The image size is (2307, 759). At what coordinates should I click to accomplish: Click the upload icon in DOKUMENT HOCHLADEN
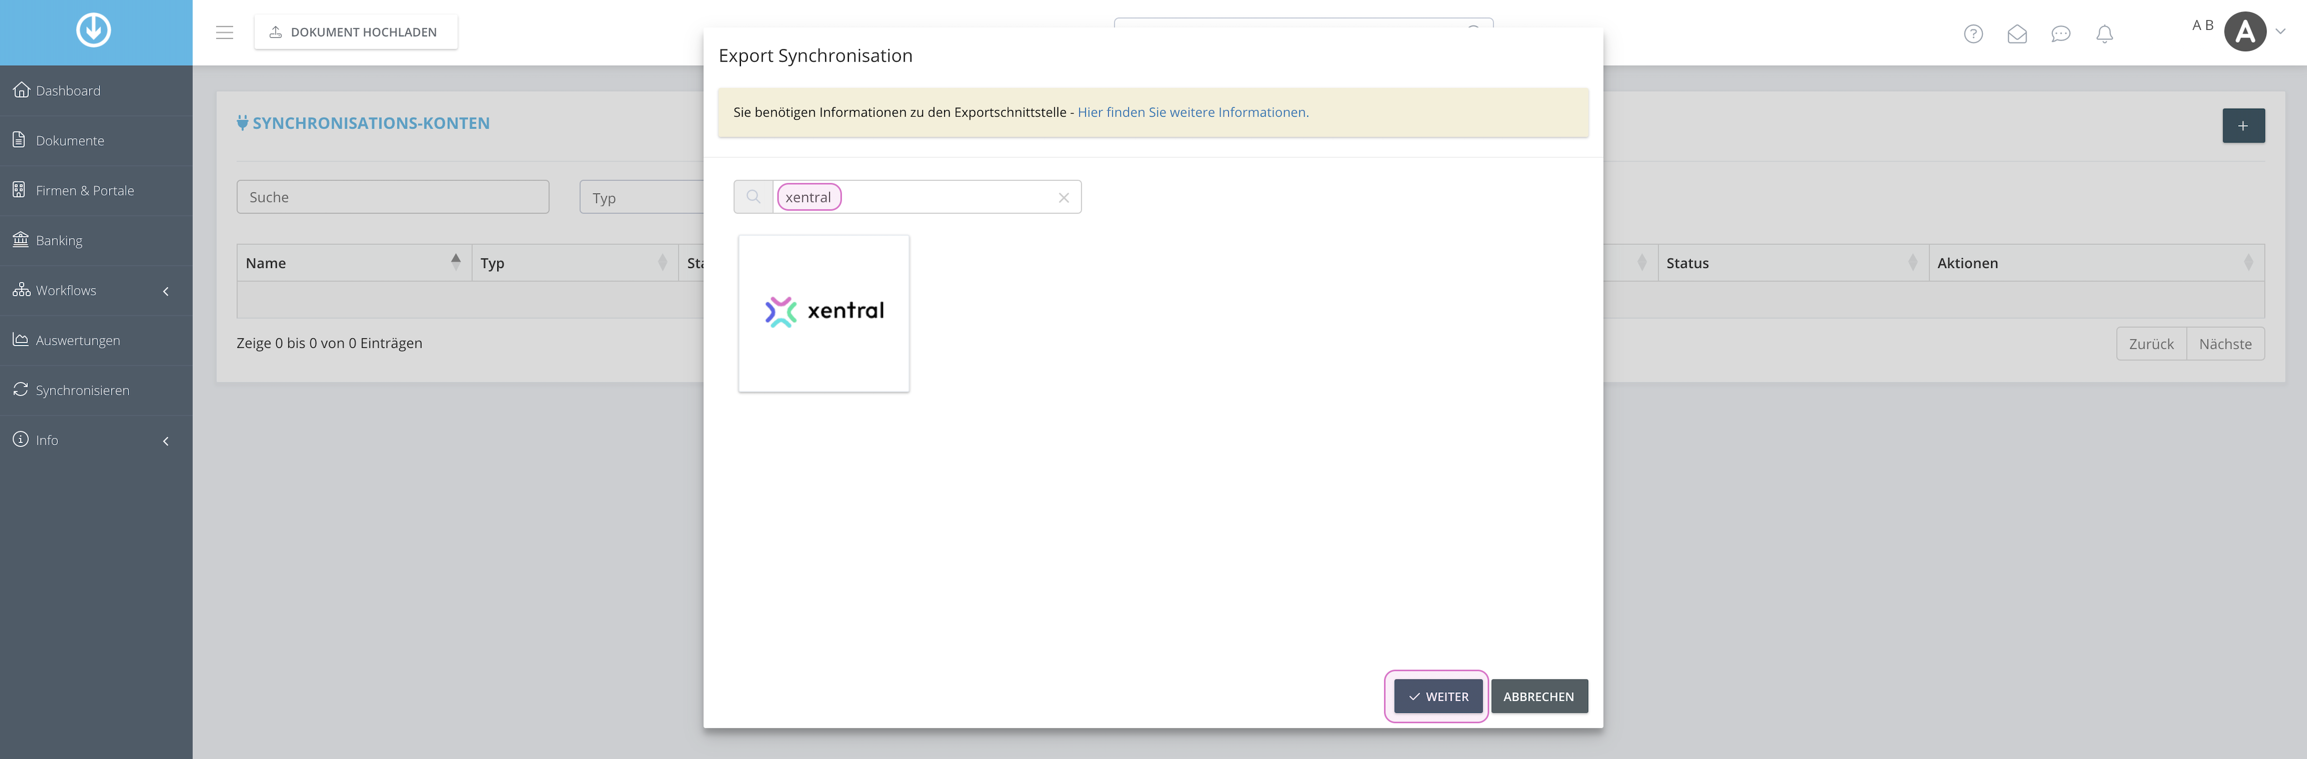276,32
